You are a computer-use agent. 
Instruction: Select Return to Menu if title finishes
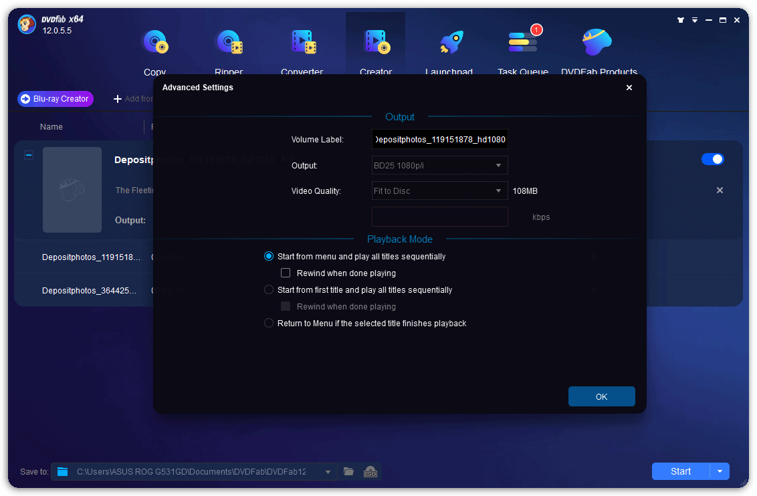click(x=269, y=323)
